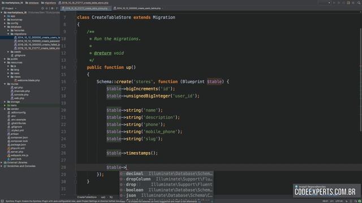Collapse the marketplace_l6 project root

pyautogui.click(x=2, y=12)
